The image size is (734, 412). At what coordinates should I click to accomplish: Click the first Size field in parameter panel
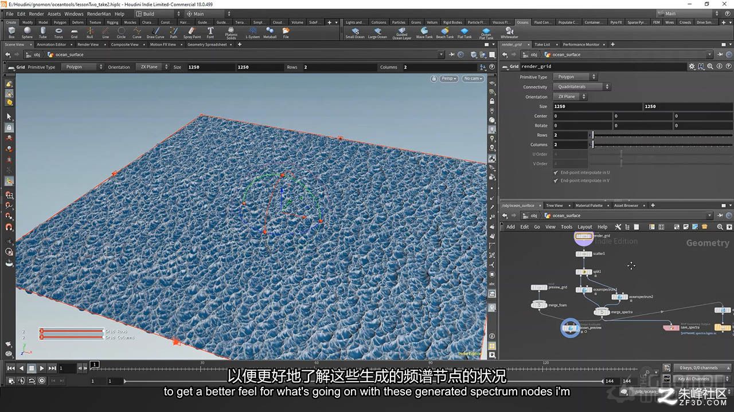tap(597, 106)
